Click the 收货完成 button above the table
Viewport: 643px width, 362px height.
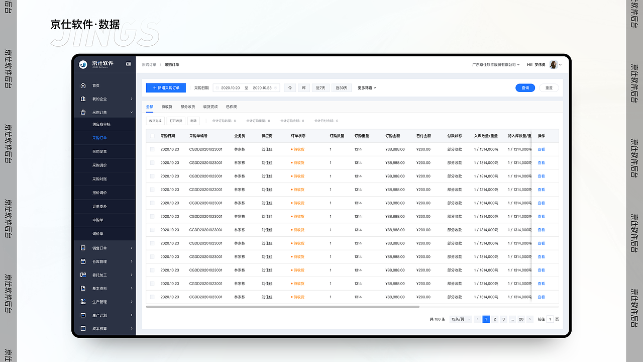tap(155, 121)
